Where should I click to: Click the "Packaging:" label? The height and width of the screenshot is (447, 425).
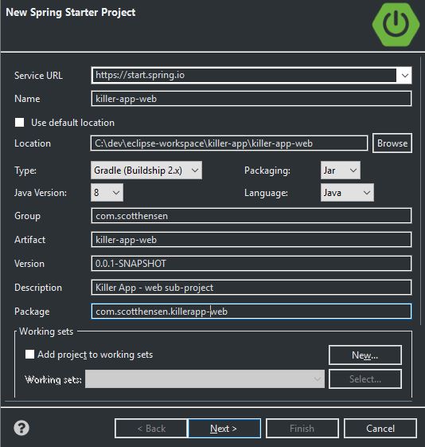267,171
